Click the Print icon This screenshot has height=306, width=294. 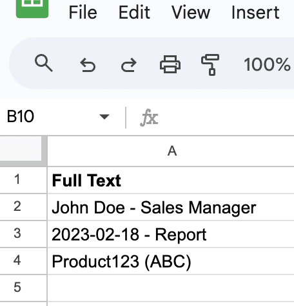point(170,64)
